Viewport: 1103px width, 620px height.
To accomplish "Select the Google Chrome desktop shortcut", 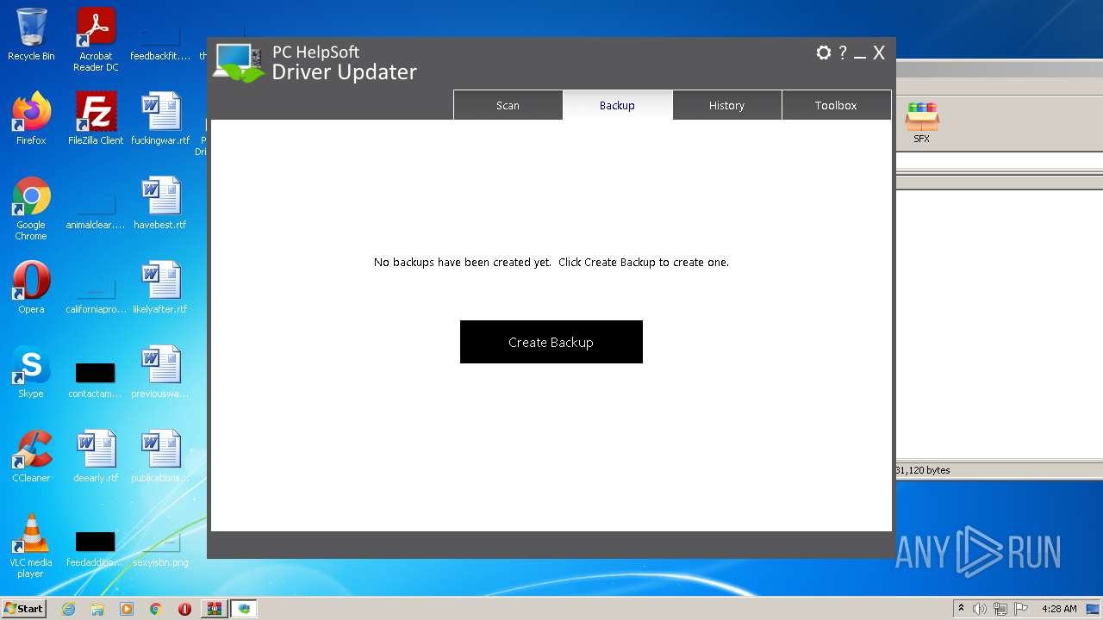I will [31, 208].
